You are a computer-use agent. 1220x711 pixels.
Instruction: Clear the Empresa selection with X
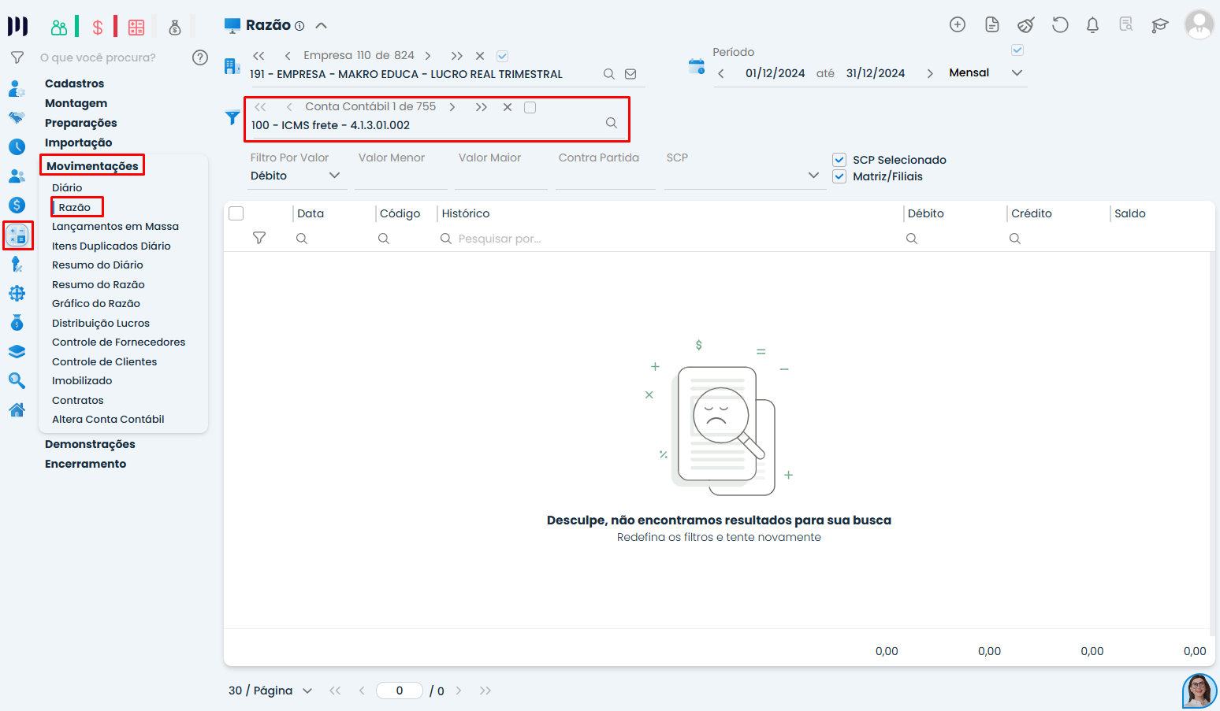tap(480, 56)
